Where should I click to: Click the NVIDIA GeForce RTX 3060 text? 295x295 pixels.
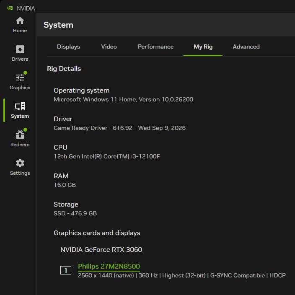tap(101, 250)
